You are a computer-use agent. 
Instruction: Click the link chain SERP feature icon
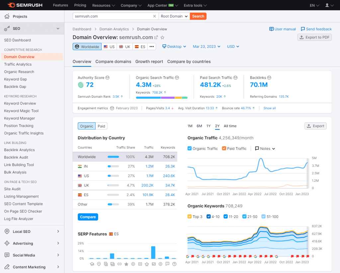tap(120, 264)
